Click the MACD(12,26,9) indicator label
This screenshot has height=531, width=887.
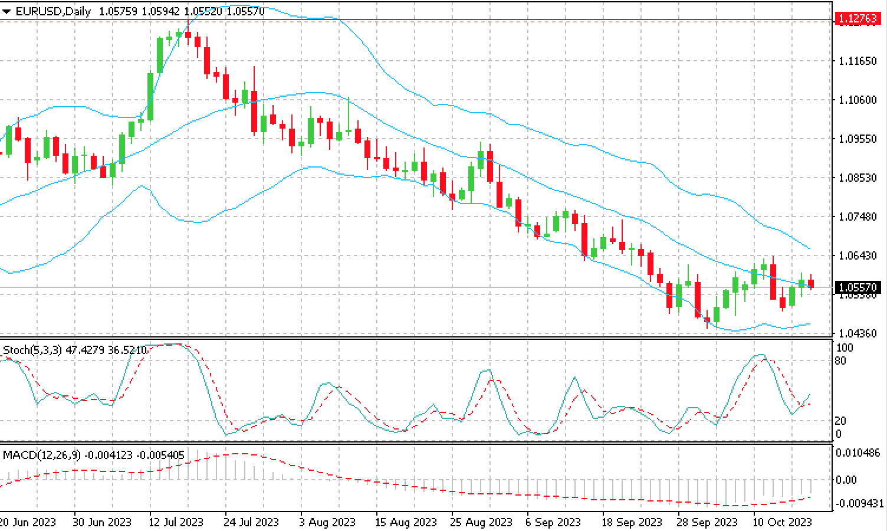(x=42, y=455)
